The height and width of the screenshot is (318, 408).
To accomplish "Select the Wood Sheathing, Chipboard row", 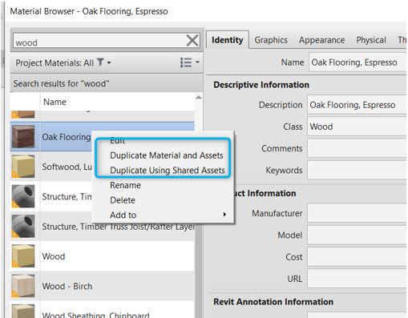I will coord(103,310).
